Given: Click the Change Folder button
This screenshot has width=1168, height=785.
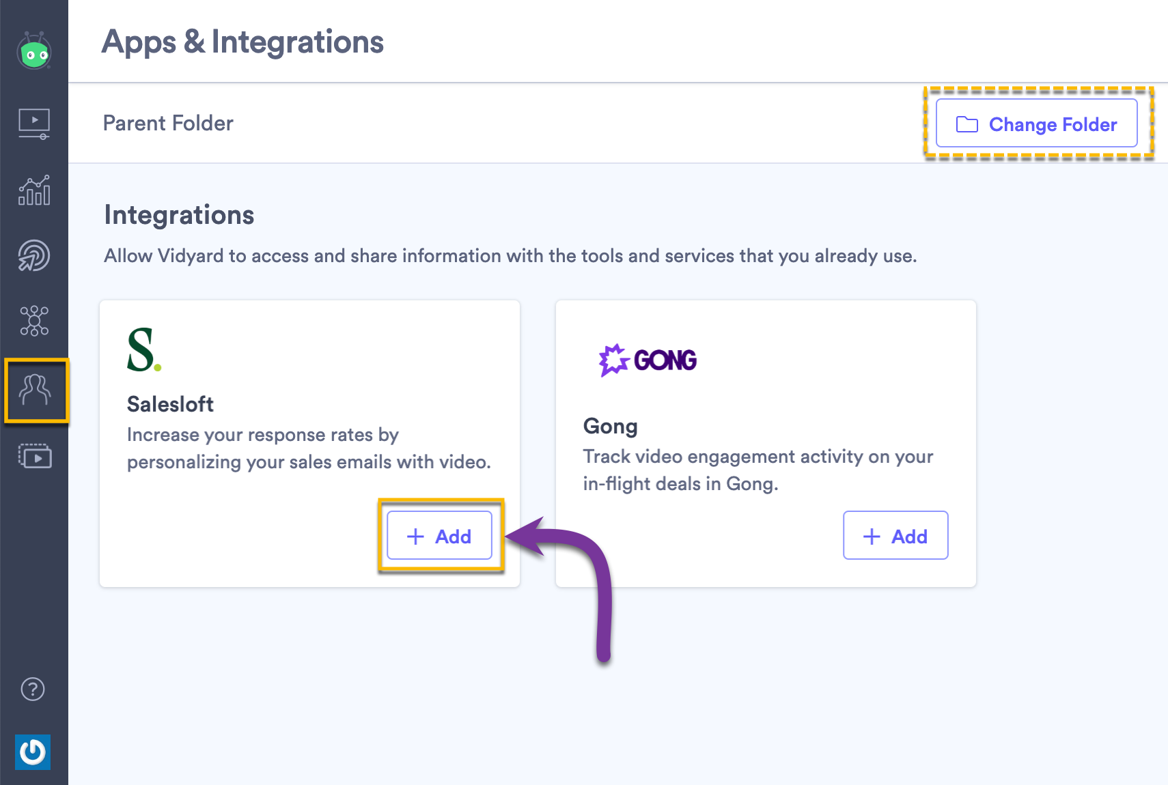Looking at the screenshot, I should tap(1036, 124).
